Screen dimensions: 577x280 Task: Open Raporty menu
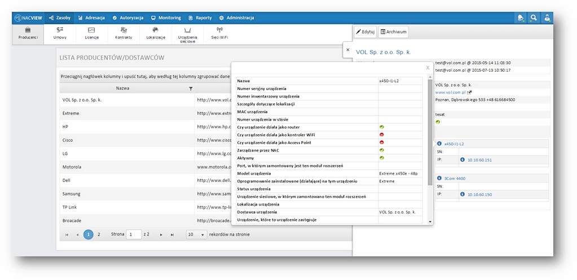(200, 17)
